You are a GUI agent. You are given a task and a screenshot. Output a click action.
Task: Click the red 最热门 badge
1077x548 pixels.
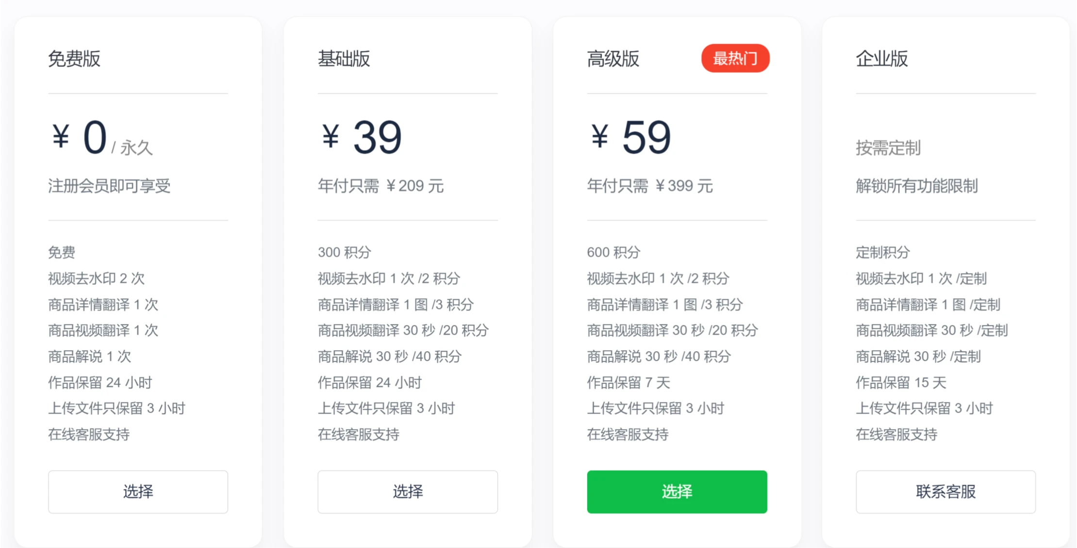coord(735,58)
